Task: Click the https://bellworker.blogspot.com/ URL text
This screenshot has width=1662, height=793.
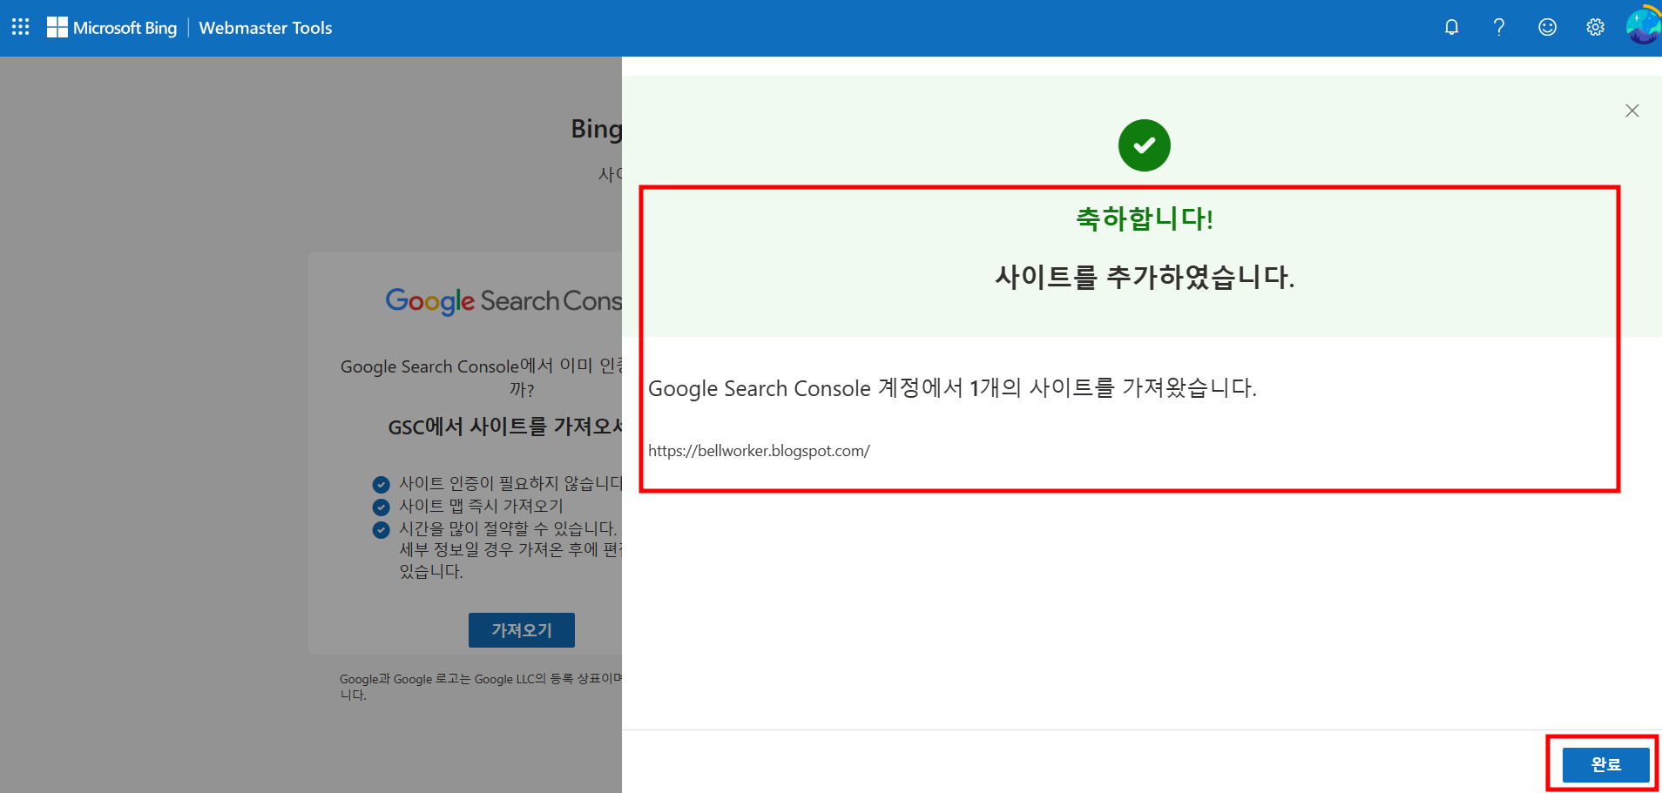Action: pyautogui.click(x=759, y=451)
